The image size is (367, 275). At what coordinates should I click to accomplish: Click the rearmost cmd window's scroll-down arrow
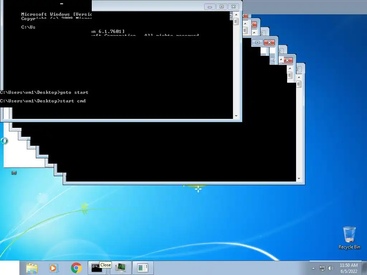tap(299, 179)
